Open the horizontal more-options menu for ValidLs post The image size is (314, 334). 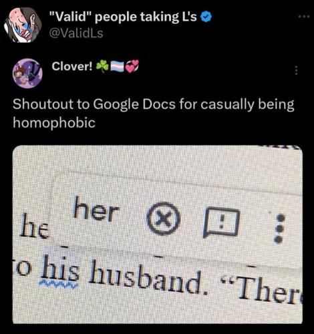[x=304, y=16]
